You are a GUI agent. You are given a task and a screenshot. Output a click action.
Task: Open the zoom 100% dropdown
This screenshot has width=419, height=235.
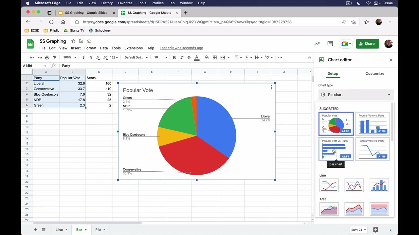click(69, 57)
